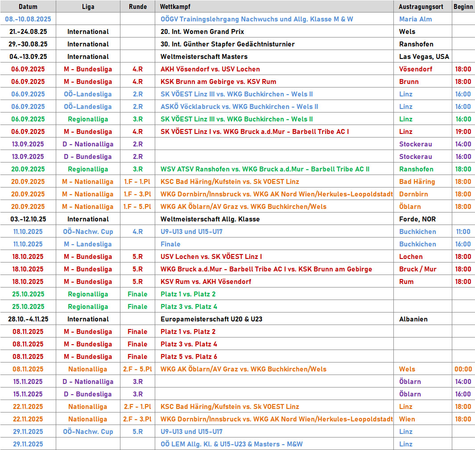Click WKG Bruck a.d.Mur vs. KSK Brunn am Gebirge
Screen dimensions: 475x450
(266, 269)
